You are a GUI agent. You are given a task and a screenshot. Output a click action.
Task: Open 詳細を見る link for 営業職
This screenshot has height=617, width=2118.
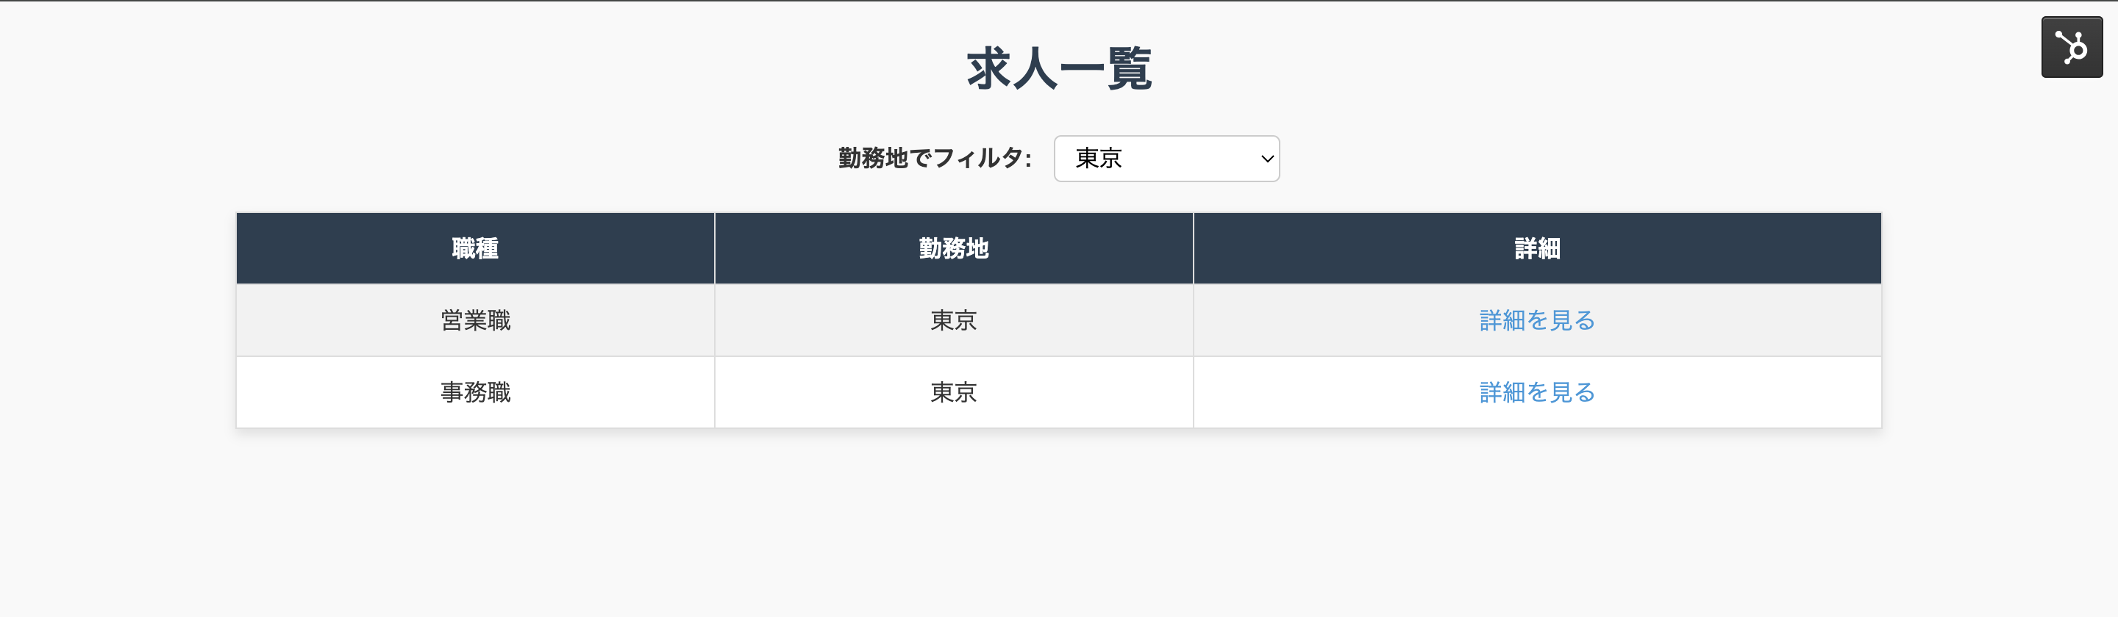(1536, 320)
